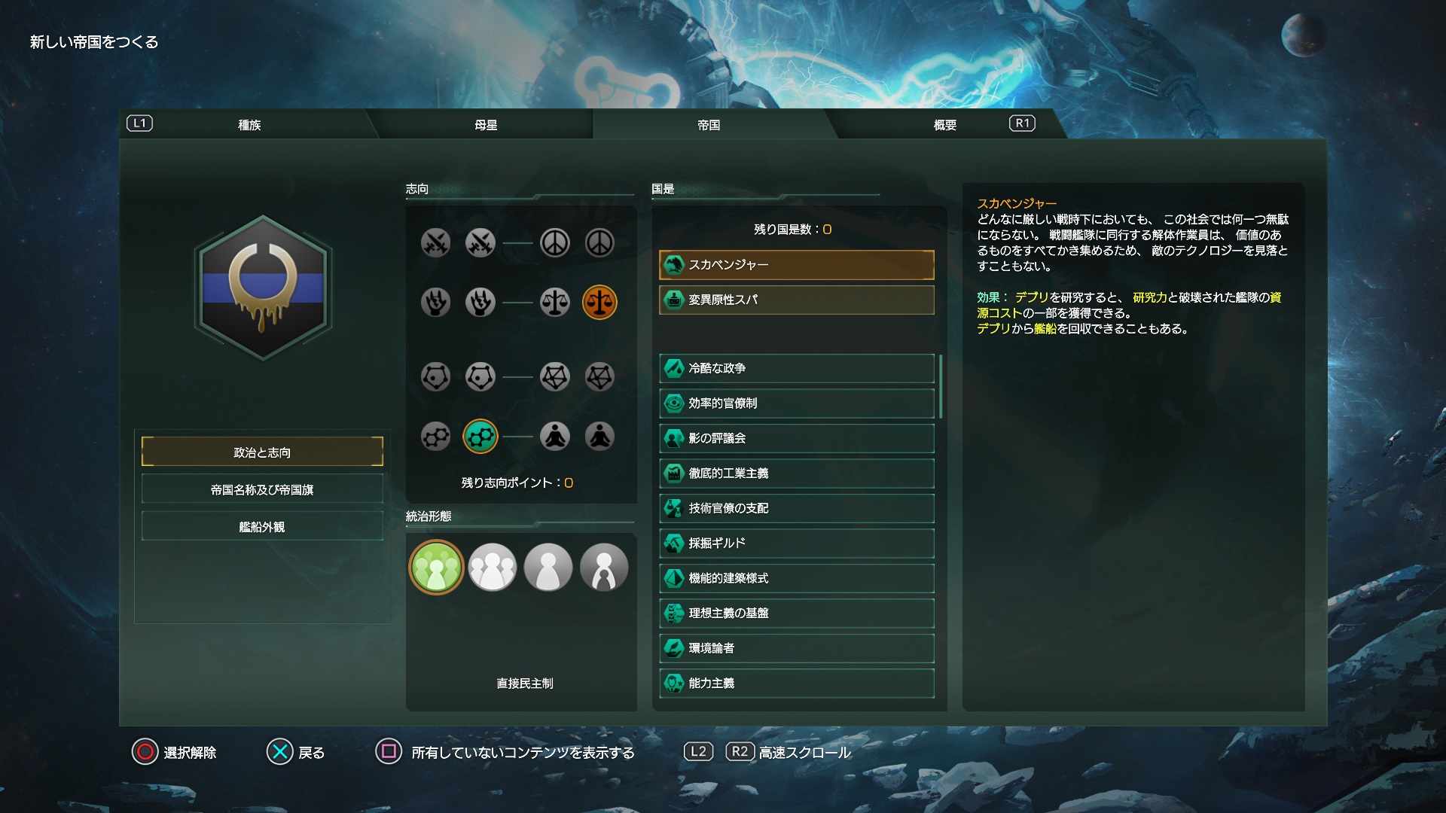Open the 母星 tab
Screen dimensions: 1446x813
click(x=486, y=125)
